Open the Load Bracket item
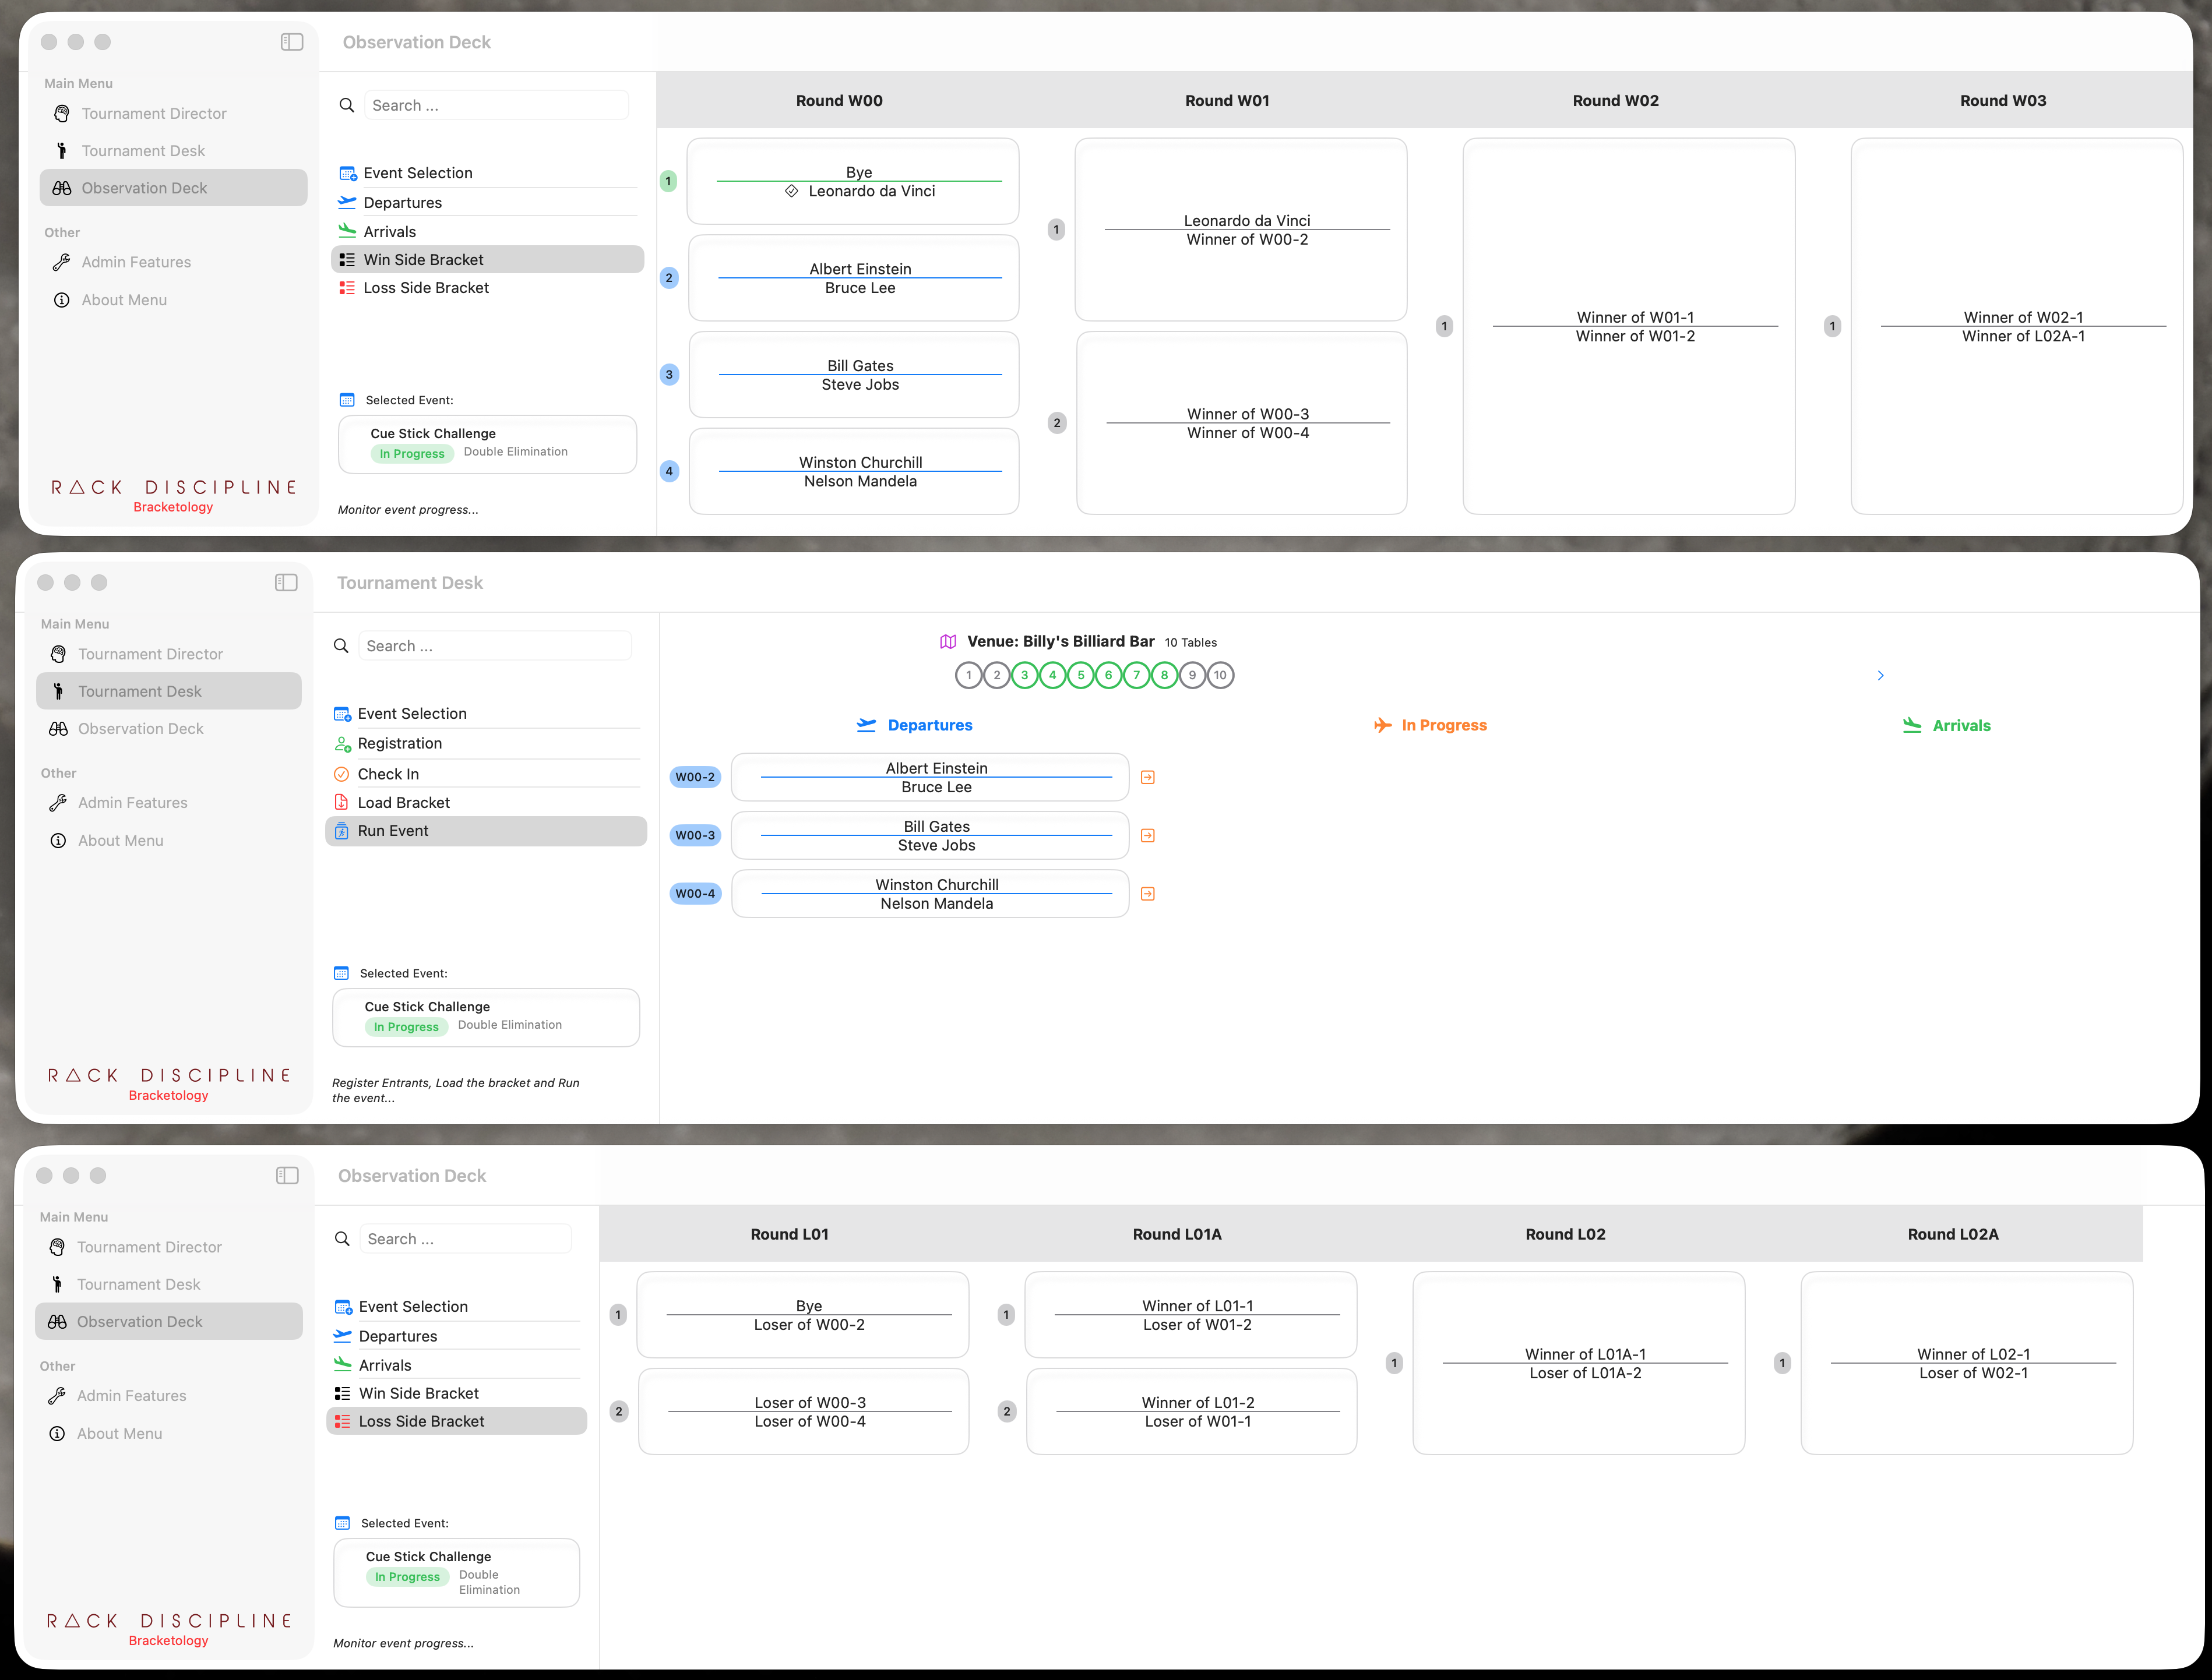The height and width of the screenshot is (1680, 2212). (x=404, y=802)
